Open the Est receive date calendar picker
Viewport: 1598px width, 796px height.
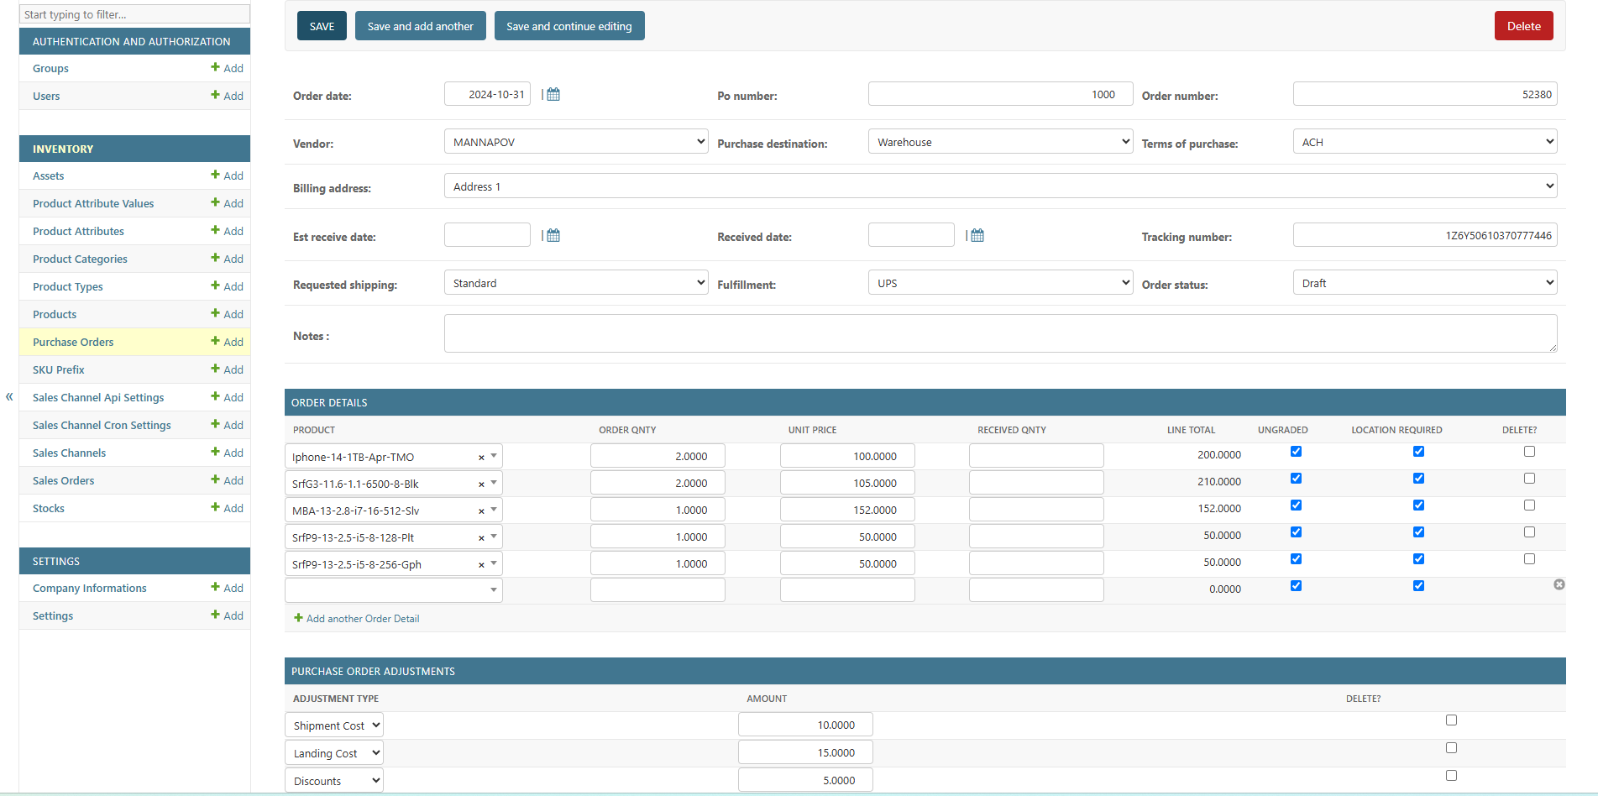pyautogui.click(x=553, y=235)
